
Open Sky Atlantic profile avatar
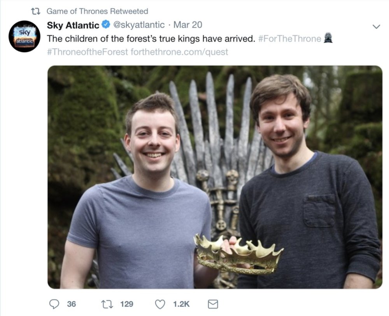click(24, 36)
